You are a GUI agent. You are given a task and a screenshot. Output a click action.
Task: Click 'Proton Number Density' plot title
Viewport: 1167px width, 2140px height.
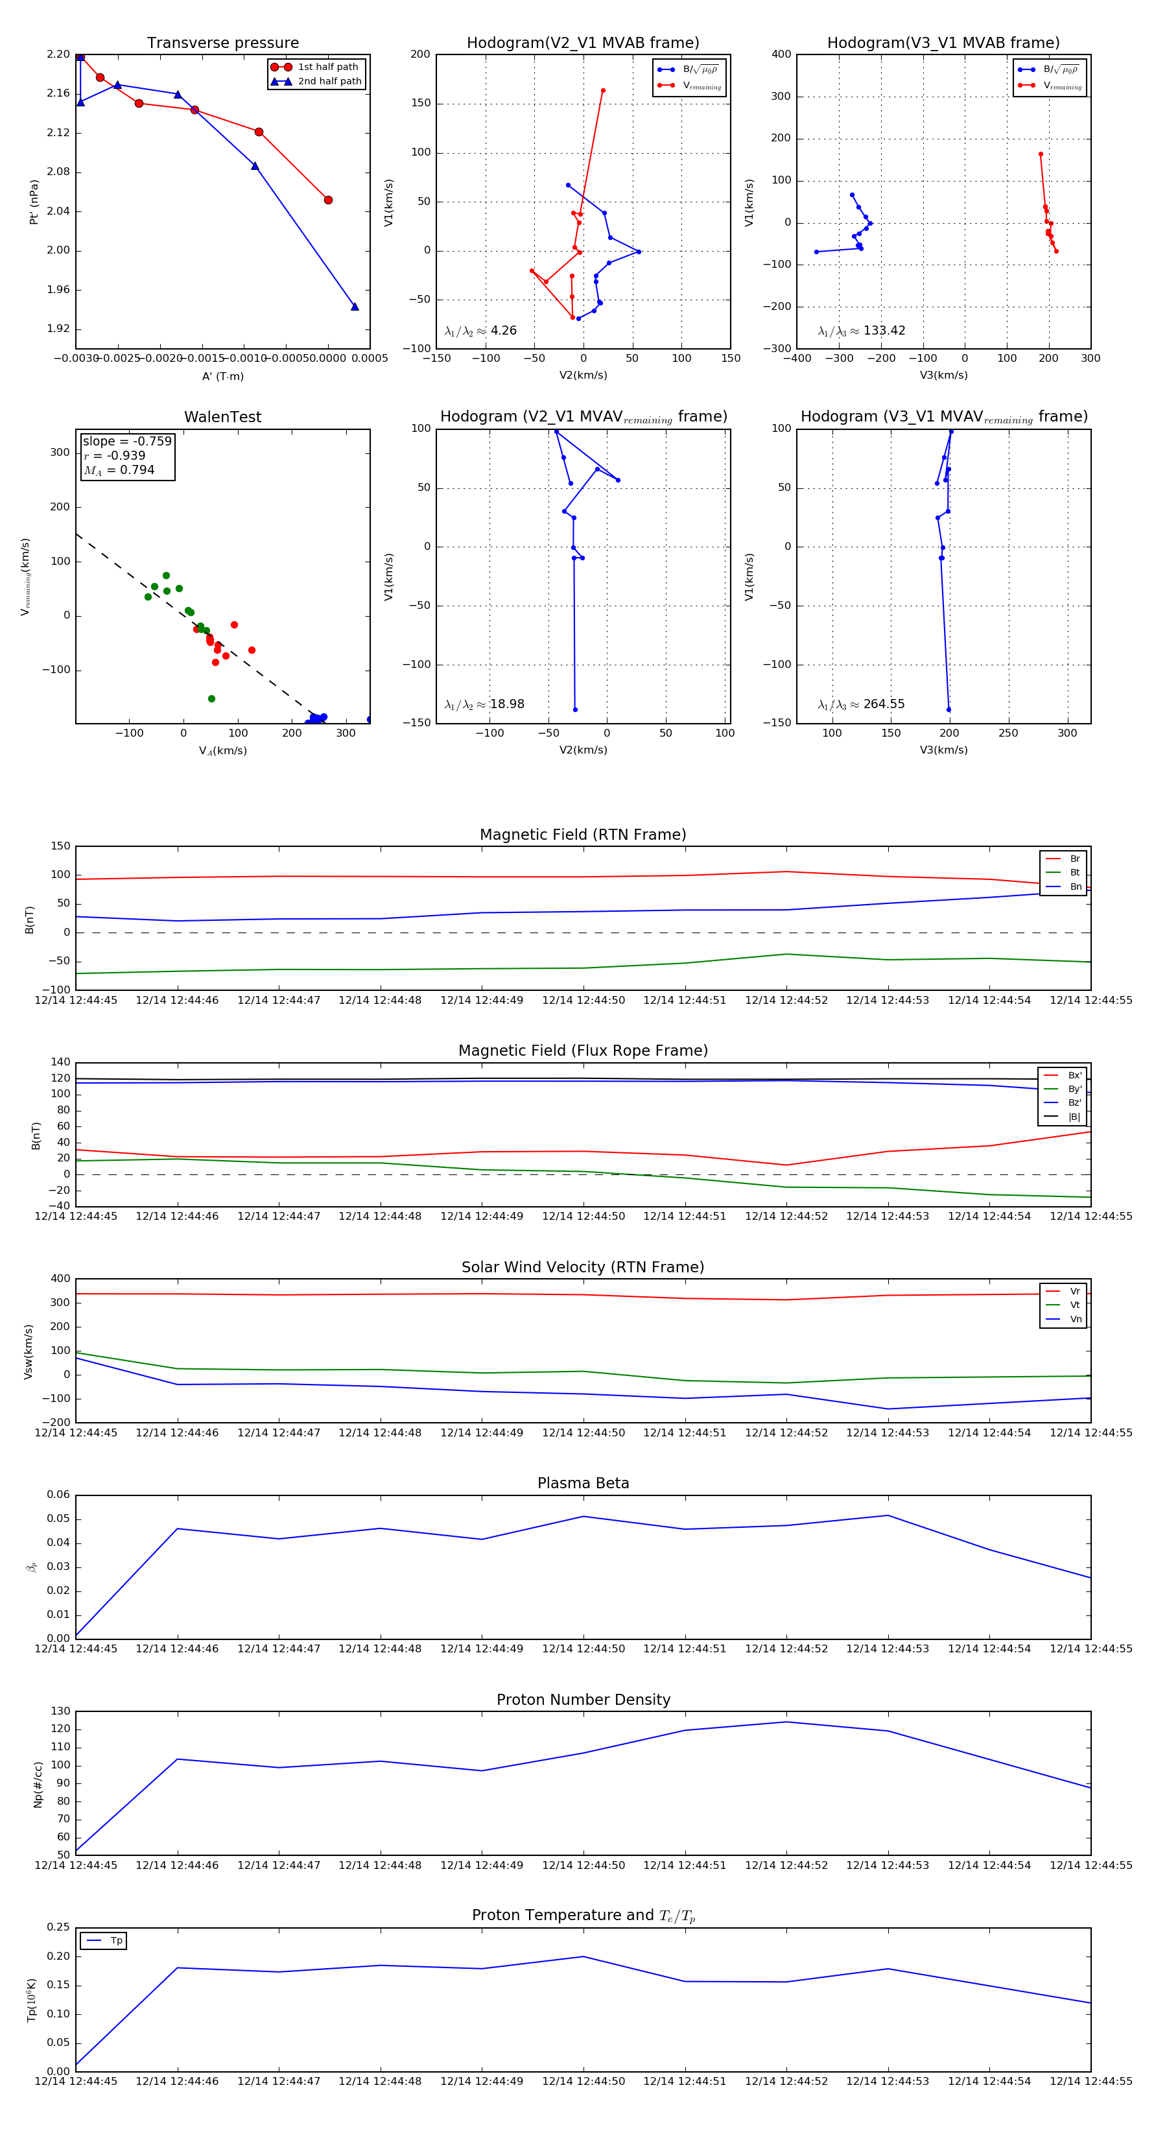tap(583, 1700)
